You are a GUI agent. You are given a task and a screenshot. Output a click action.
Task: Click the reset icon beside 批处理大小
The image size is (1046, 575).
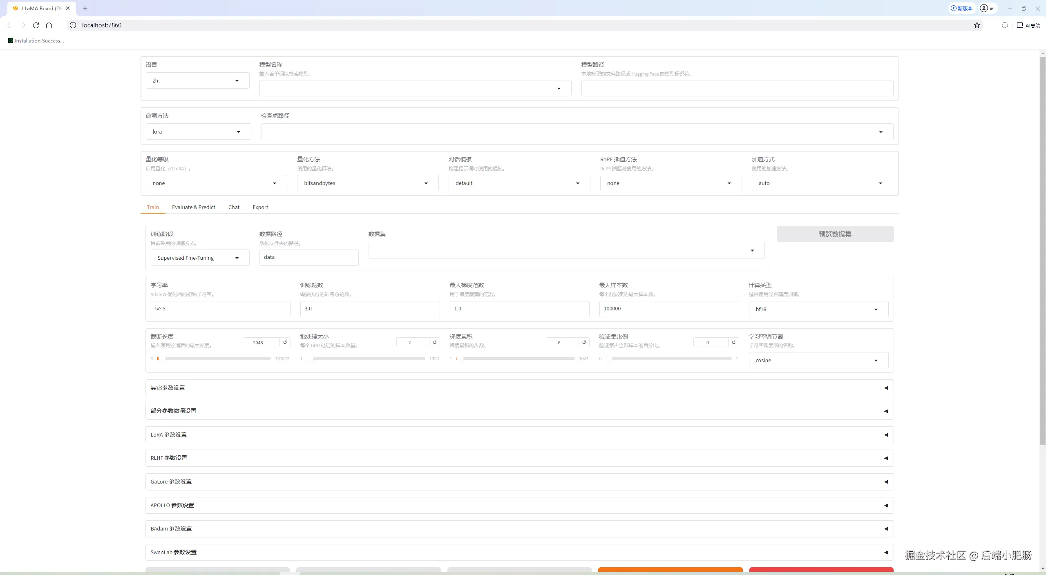[x=435, y=342]
